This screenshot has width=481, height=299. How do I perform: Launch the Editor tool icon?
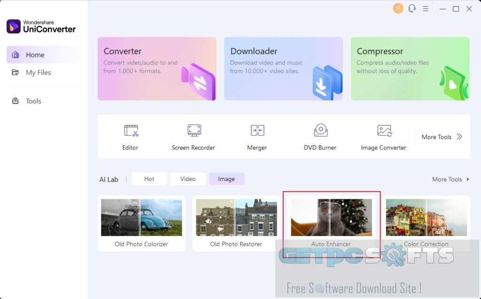(x=131, y=131)
